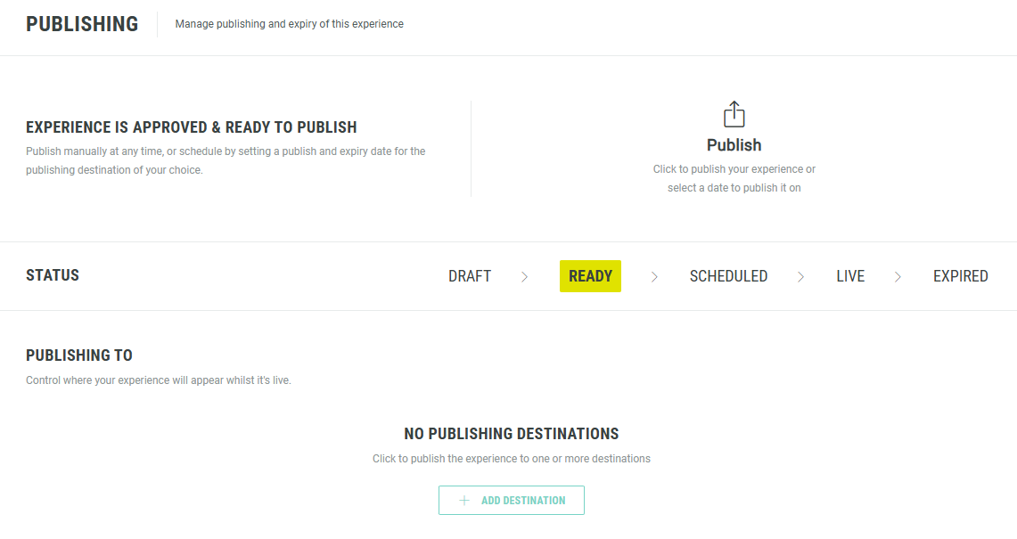Click the 'Experience is approved & ready to publish' heading
Viewport: 1017px width, 539px height.
point(191,127)
